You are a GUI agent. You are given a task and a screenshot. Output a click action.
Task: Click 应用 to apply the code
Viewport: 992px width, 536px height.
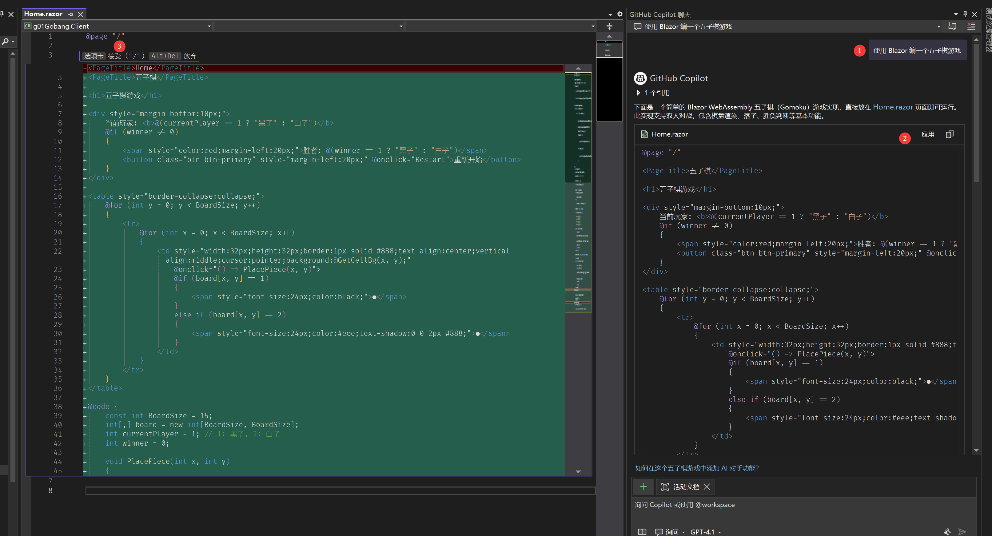pos(927,134)
